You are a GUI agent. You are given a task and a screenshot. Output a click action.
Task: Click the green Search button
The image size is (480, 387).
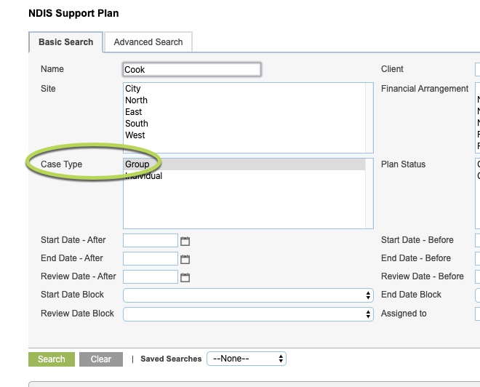click(x=52, y=359)
